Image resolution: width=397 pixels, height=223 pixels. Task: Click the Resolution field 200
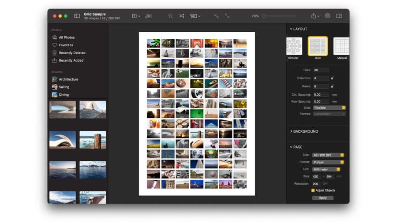click(316, 184)
